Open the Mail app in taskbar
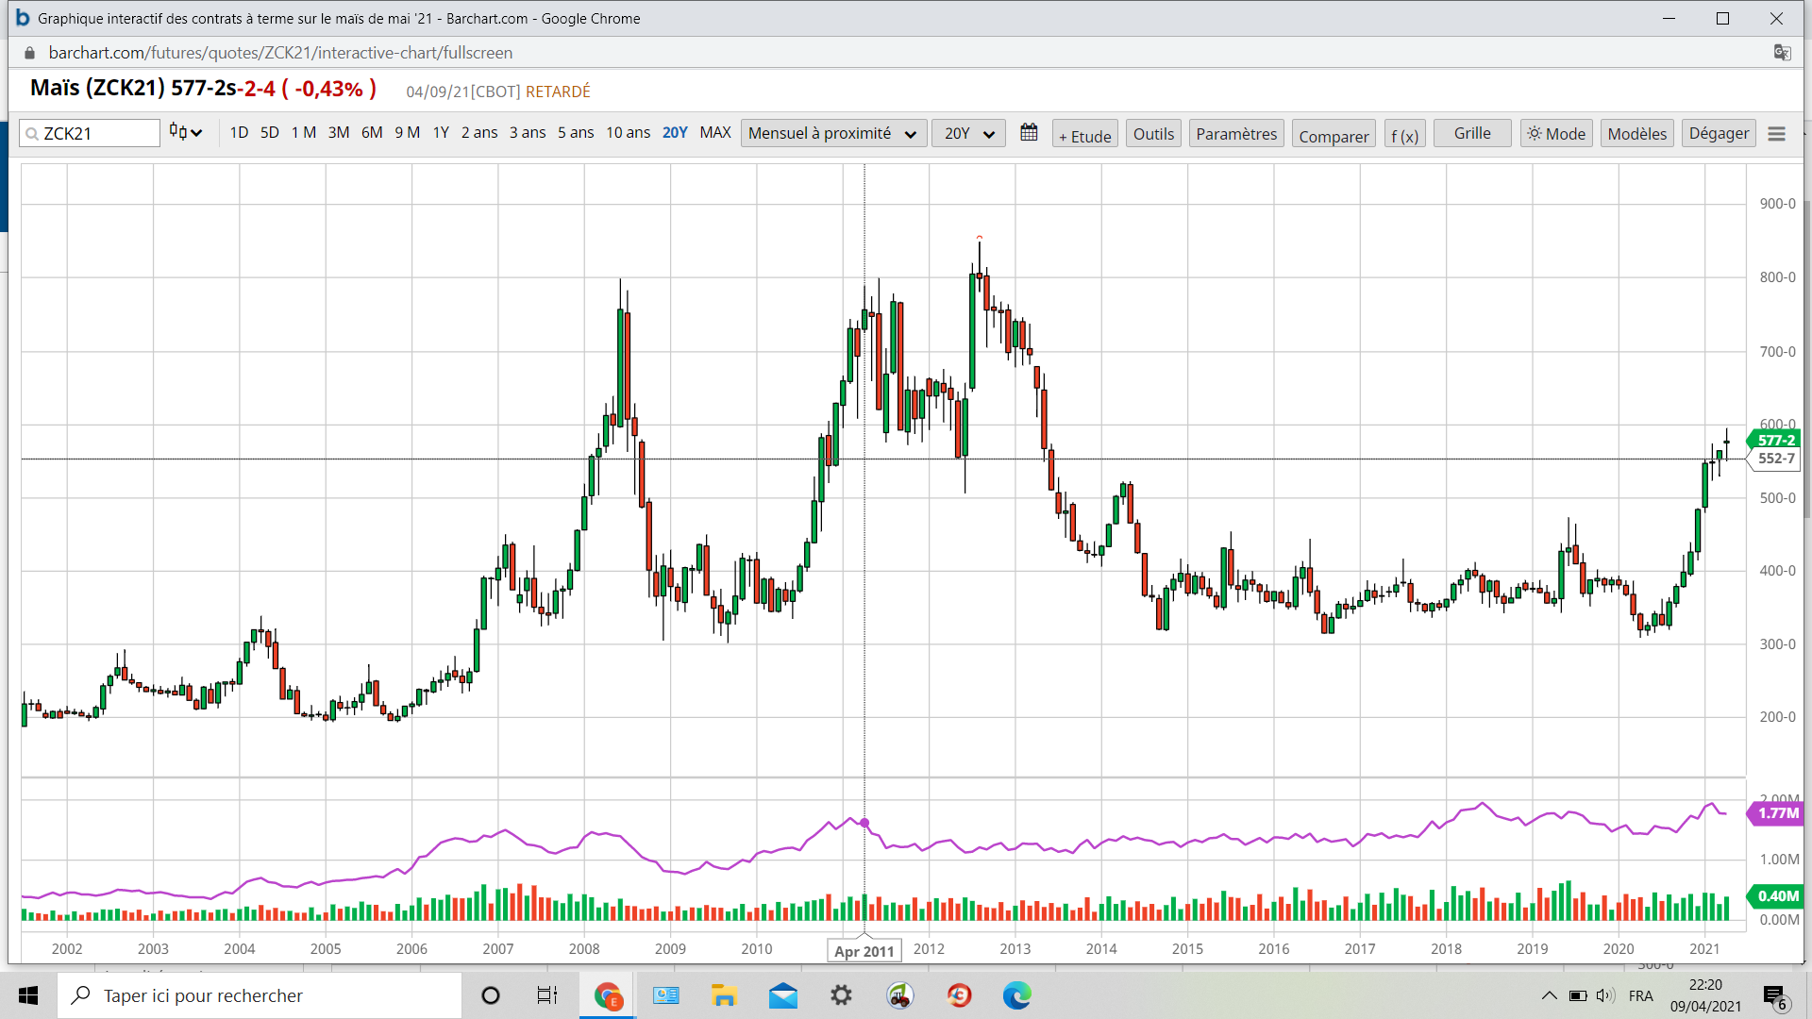Viewport: 1812px width, 1019px height. click(782, 995)
